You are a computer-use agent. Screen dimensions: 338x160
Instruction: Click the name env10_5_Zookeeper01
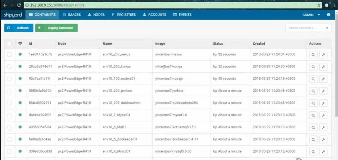click(x=120, y=139)
